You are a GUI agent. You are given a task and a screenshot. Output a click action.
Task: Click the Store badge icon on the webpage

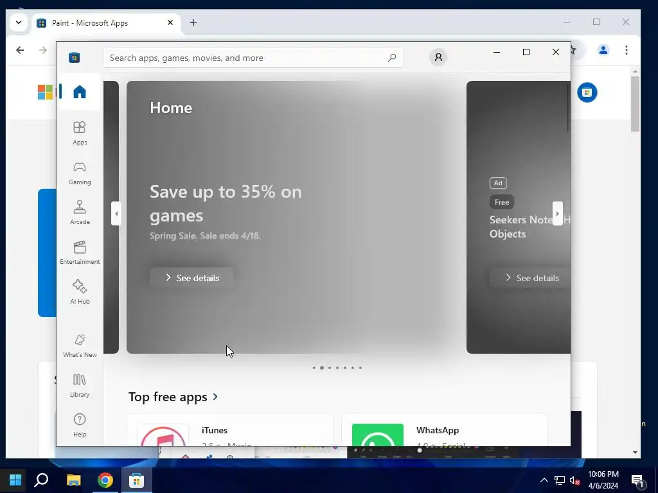click(587, 92)
